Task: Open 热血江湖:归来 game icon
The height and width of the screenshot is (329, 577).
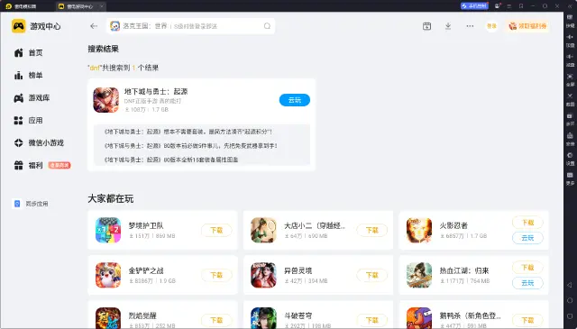Action: [419, 275]
